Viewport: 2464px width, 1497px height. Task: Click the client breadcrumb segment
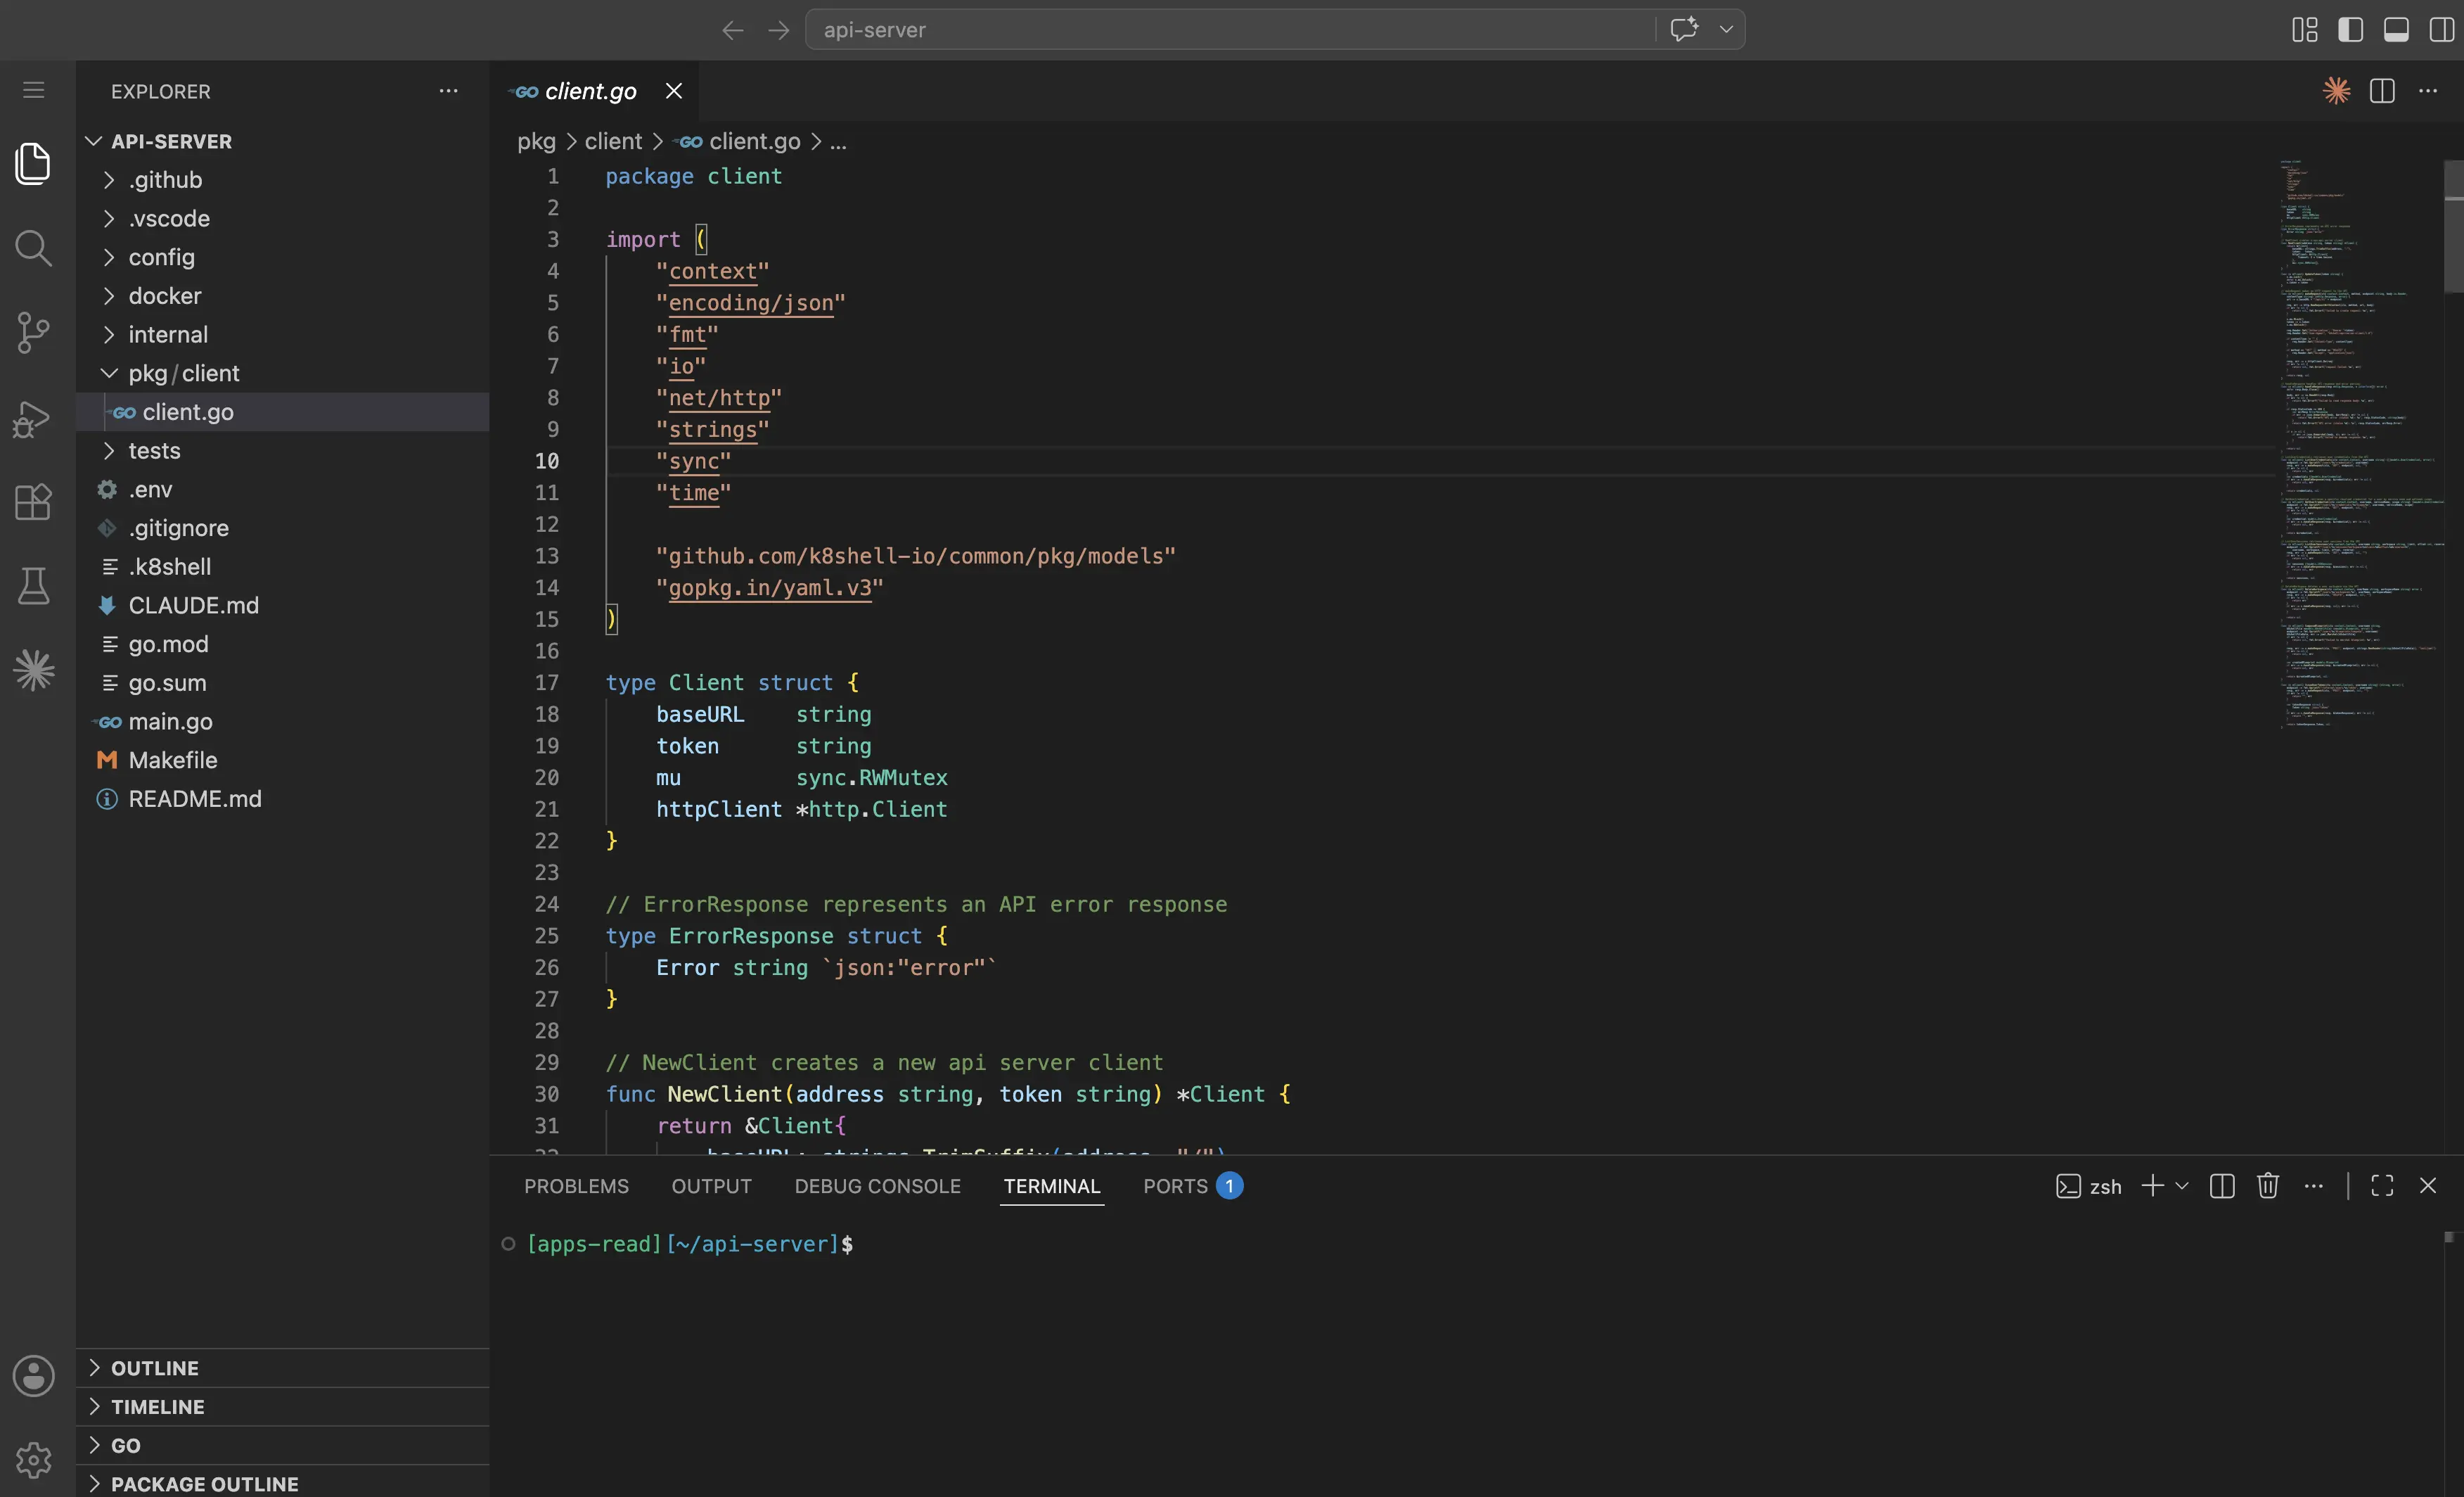613,142
